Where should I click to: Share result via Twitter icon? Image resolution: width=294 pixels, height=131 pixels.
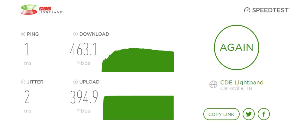point(249,114)
